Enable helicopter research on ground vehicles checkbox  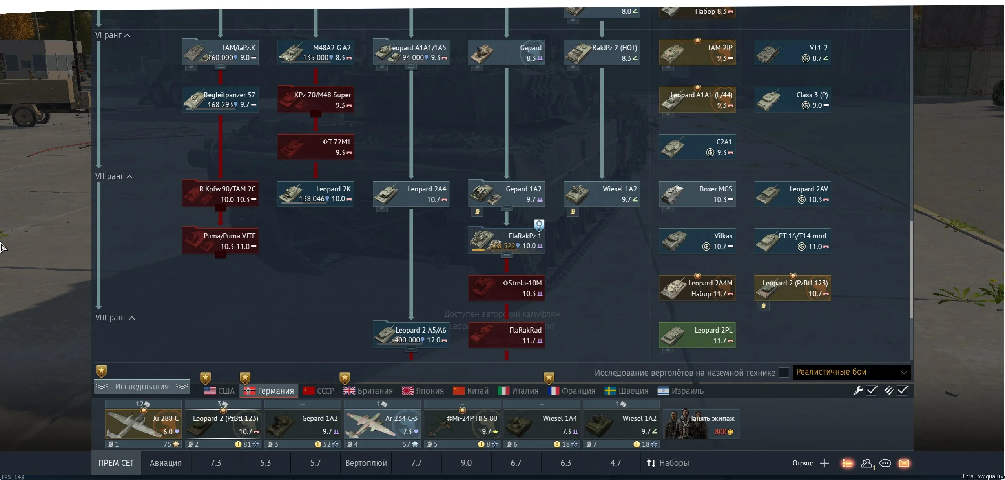[x=784, y=373]
